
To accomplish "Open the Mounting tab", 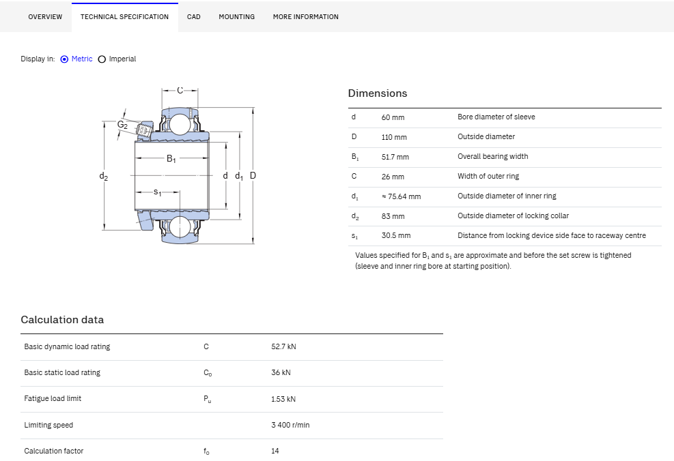I will [x=237, y=17].
